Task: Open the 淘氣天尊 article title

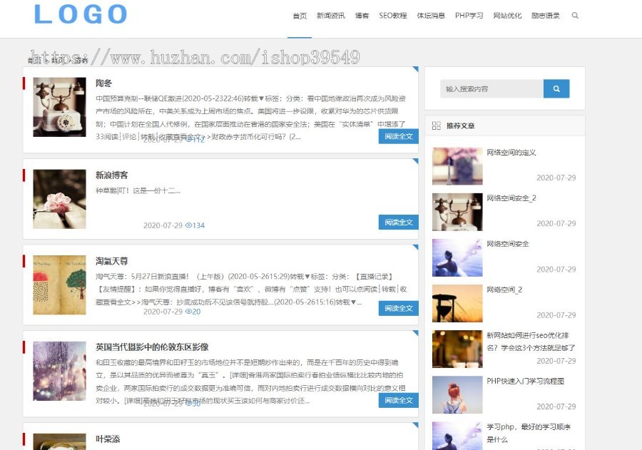Action: click(x=112, y=261)
